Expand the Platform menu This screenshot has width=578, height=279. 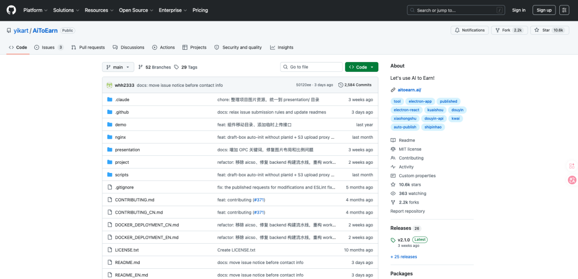(35, 10)
